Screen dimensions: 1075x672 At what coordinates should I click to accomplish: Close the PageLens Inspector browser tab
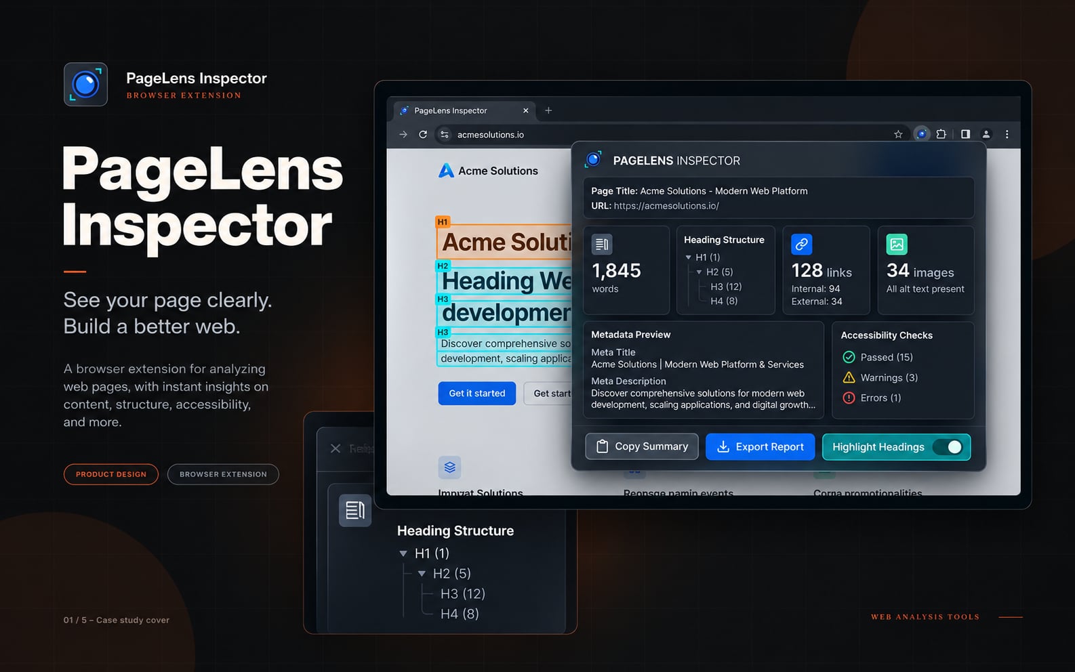[526, 110]
